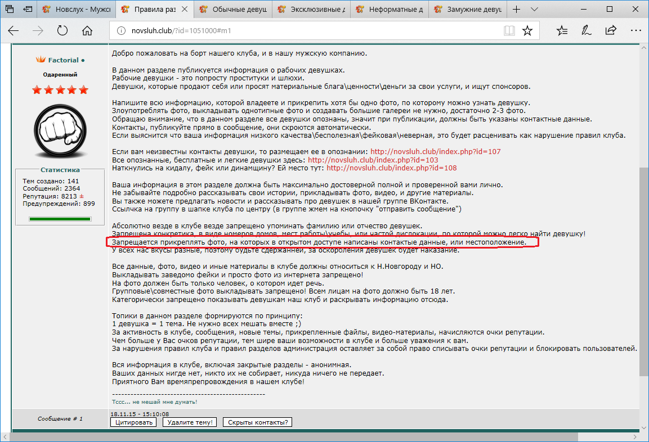Click the Цитировать button
The height and width of the screenshot is (442, 649).
point(133,422)
